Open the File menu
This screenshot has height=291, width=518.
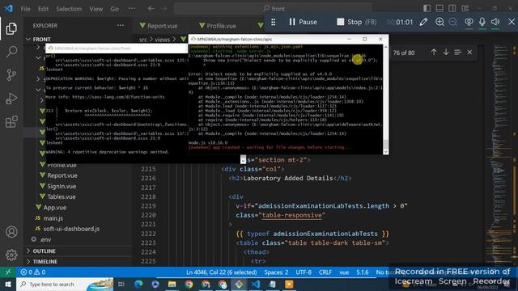[x=25, y=9]
